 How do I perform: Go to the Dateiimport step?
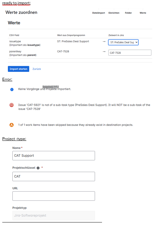coord(99,13)
